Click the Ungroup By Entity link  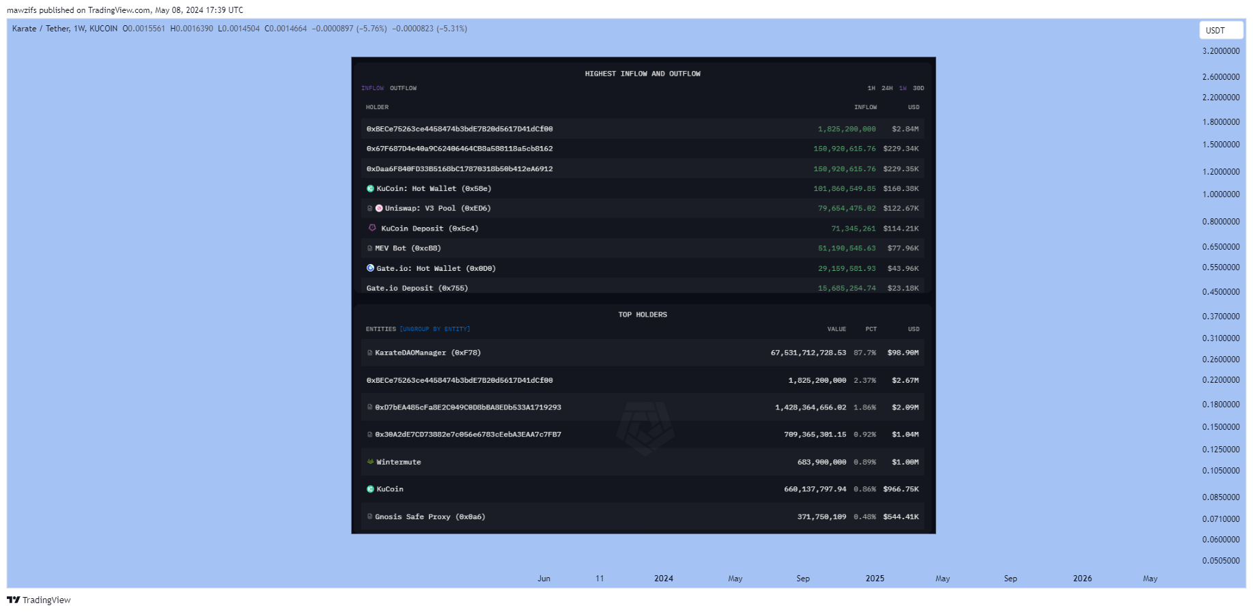coord(435,329)
